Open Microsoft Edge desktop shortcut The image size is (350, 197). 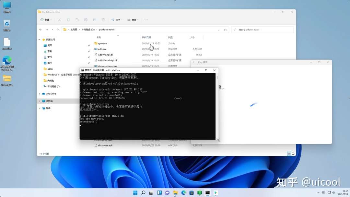tap(7, 64)
